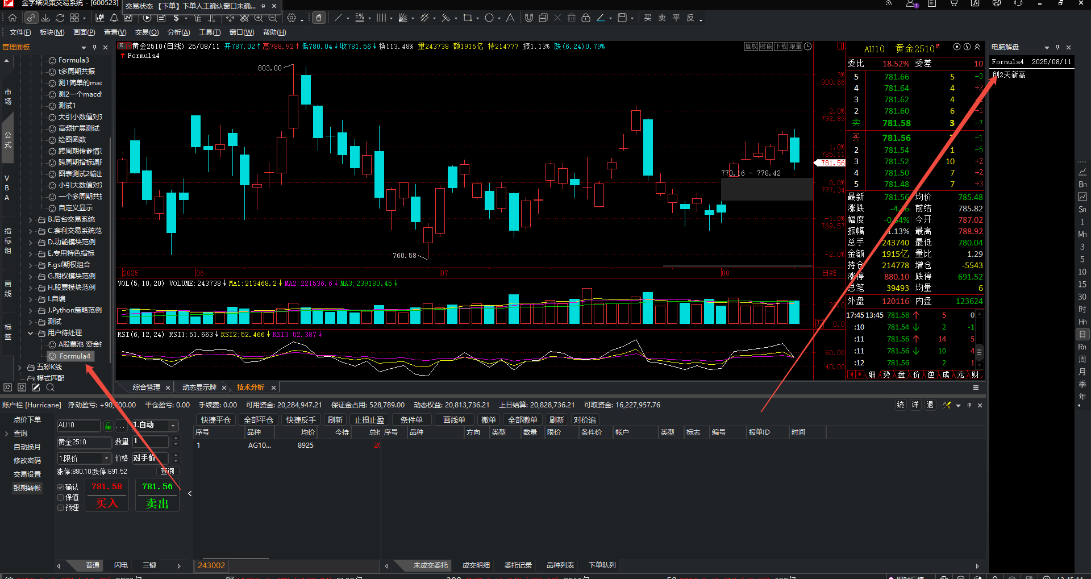1091x579 pixels.
Task: Open the 分析(A) menu
Action: (x=179, y=32)
